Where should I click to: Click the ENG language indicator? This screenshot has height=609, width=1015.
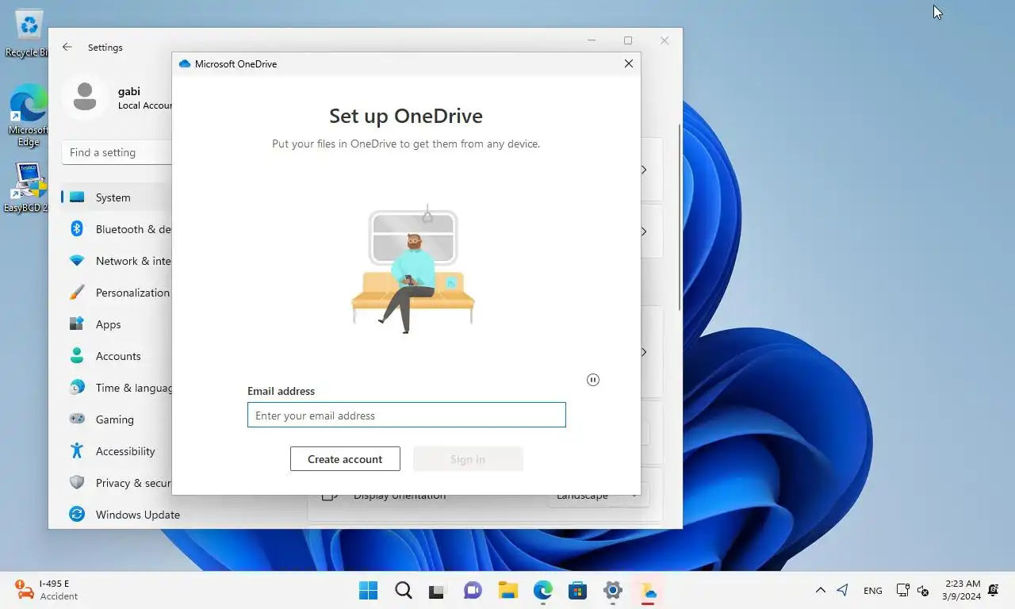[x=872, y=591]
